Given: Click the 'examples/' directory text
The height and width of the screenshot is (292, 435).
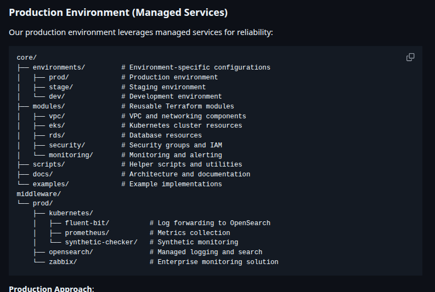Looking at the screenshot, I should (x=51, y=184).
